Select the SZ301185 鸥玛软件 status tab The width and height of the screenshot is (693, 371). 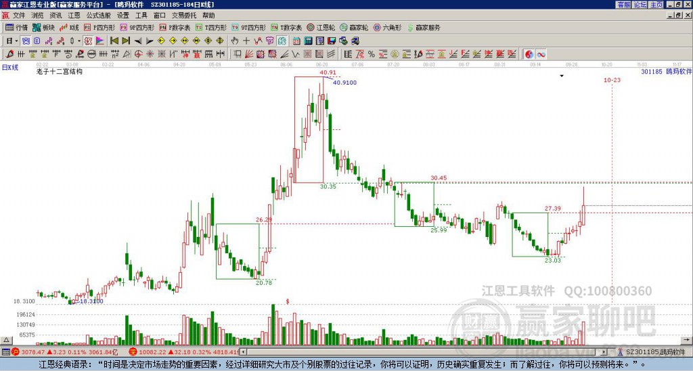(x=654, y=352)
